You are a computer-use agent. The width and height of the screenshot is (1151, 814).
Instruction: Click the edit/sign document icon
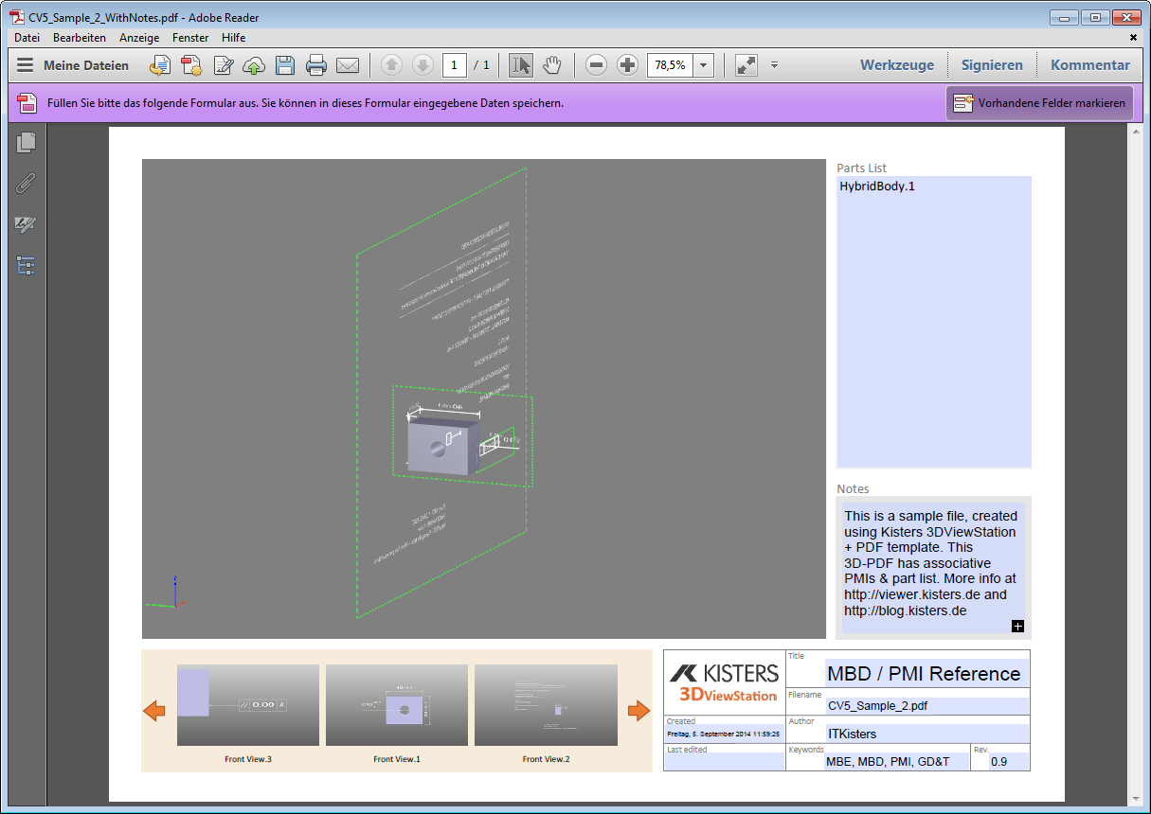point(224,65)
